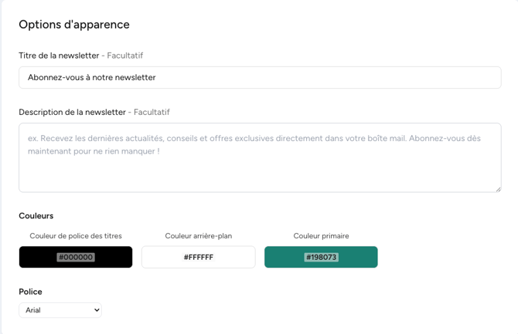Click the "Options d'apparence" heading
Screen dimensions: 518x334
click(x=74, y=25)
